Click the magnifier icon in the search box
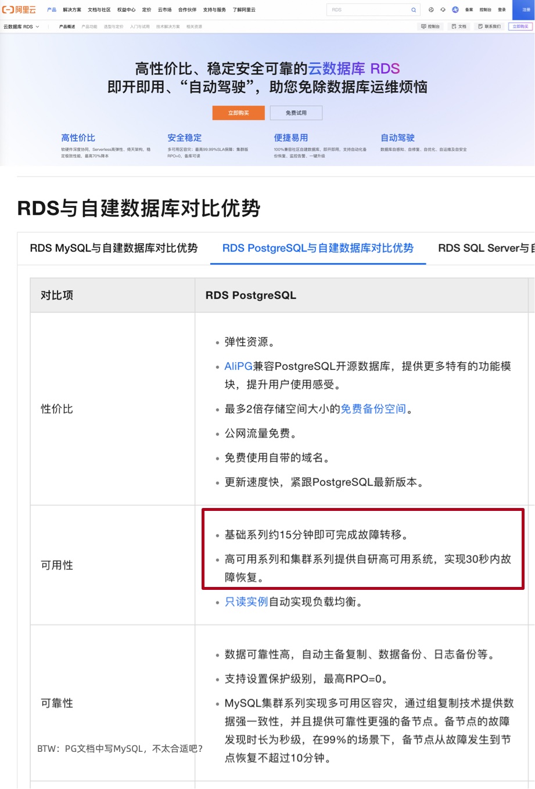Viewport: 535px width, 789px height. point(414,10)
